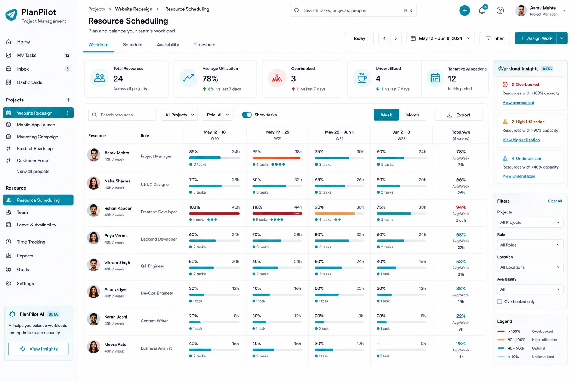The height and width of the screenshot is (382, 574).
Task: Click Clear all in the Filters panel
Action: pyautogui.click(x=555, y=201)
